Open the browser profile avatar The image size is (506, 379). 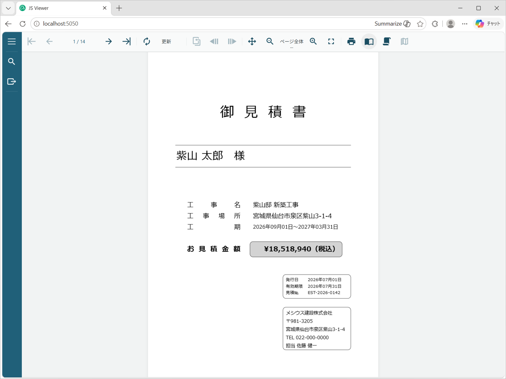pyautogui.click(x=451, y=24)
